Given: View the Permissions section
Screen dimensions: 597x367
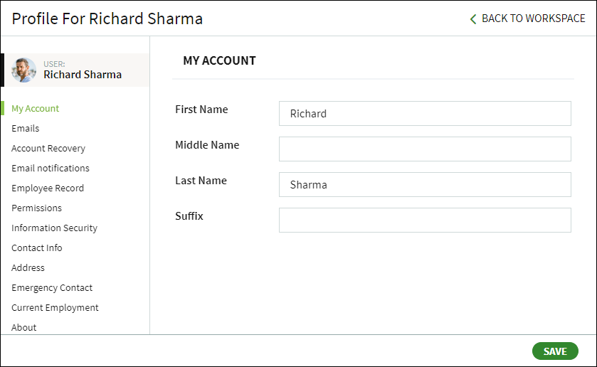Looking at the screenshot, I should click(x=36, y=208).
